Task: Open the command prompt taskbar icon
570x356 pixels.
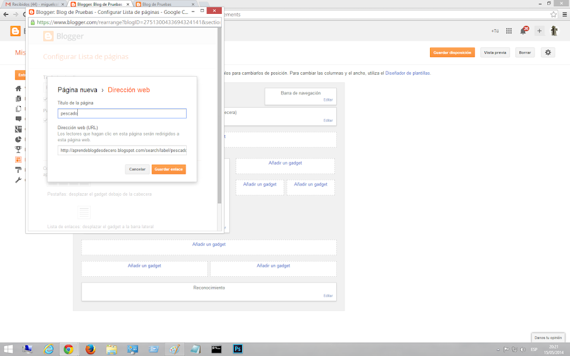Action: click(217, 349)
